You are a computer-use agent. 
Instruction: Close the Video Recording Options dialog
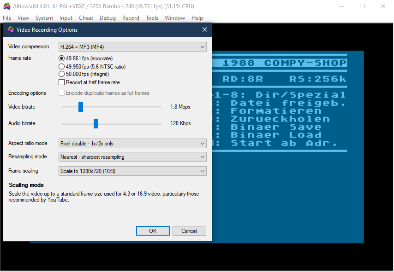[x=205, y=30]
